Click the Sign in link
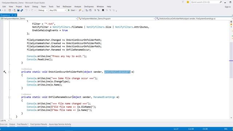The width and height of the screenshot is (233, 131). (228, 7)
